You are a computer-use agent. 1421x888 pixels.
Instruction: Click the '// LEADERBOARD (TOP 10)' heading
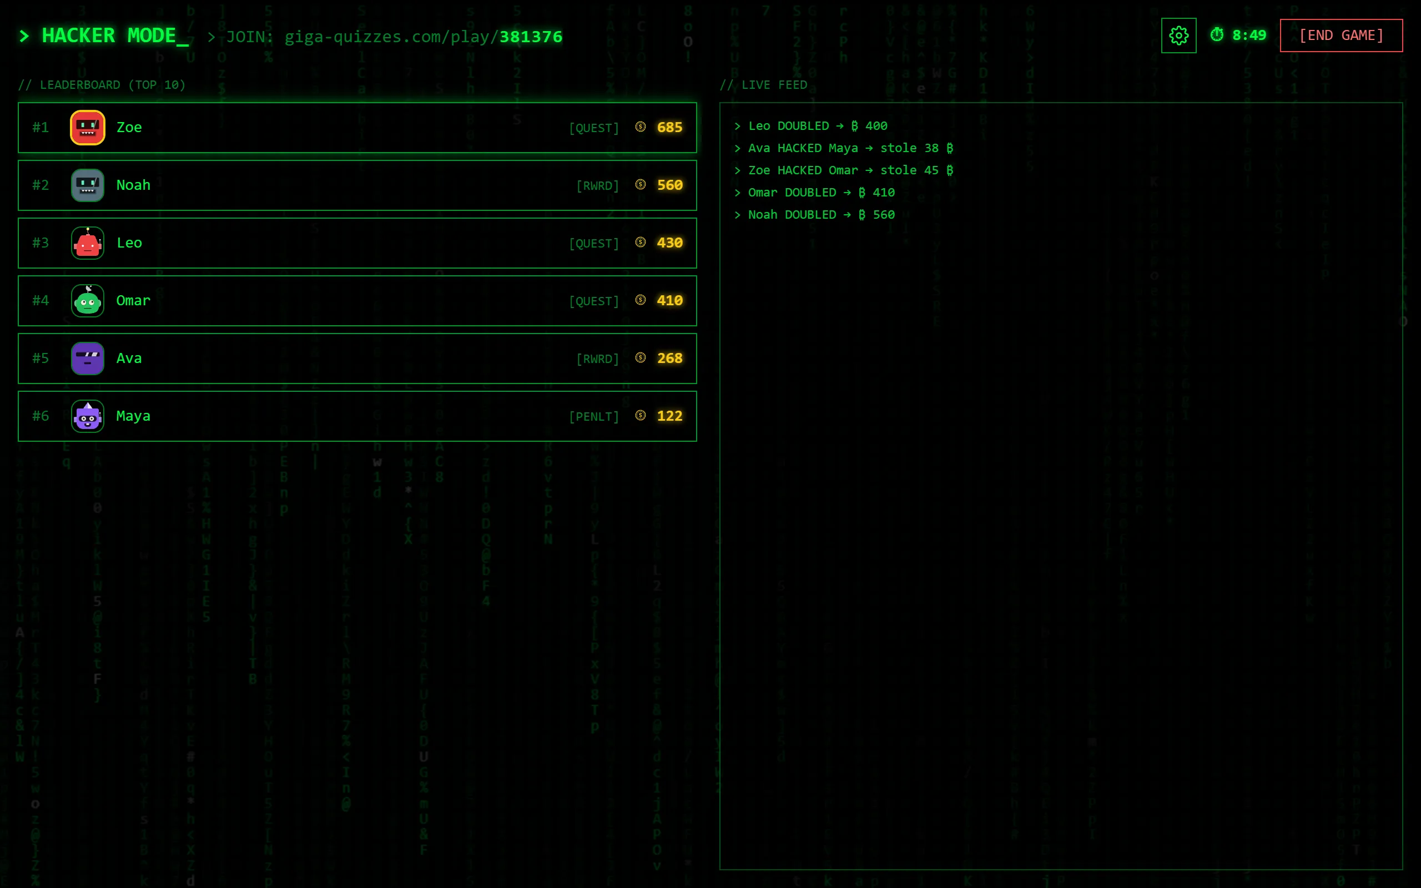point(102,85)
